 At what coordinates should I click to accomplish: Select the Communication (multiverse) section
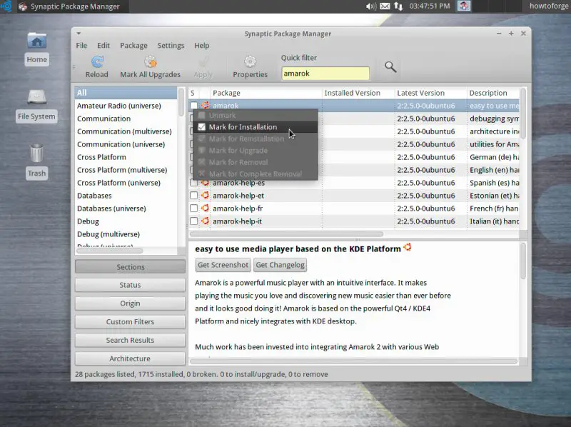click(126, 131)
